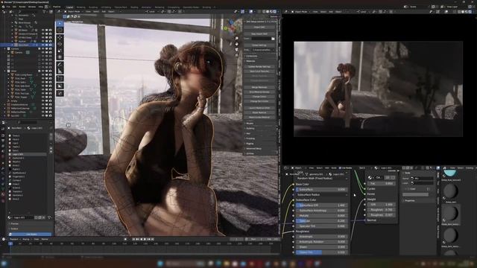Expand the Camera collection in Outliner
This screenshot has width=477, height=268.
pos(5,48)
